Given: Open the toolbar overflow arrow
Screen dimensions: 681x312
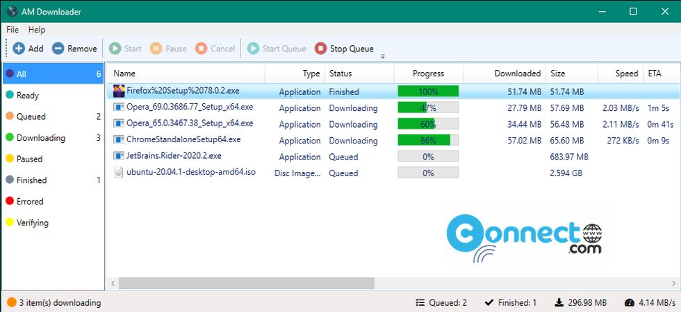Looking at the screenshot, I should (x=383, y=56).
